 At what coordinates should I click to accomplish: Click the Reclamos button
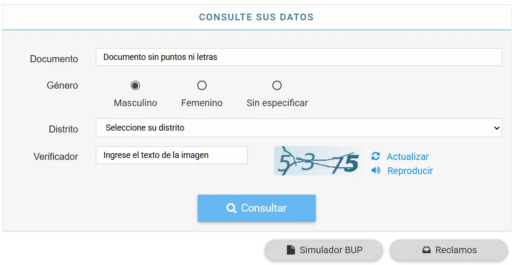[x=449, y=250]
